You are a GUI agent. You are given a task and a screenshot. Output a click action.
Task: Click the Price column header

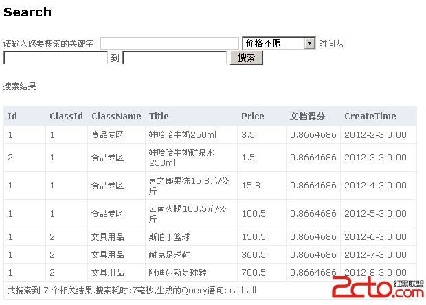pyautogui.click(x=253, y=117)
